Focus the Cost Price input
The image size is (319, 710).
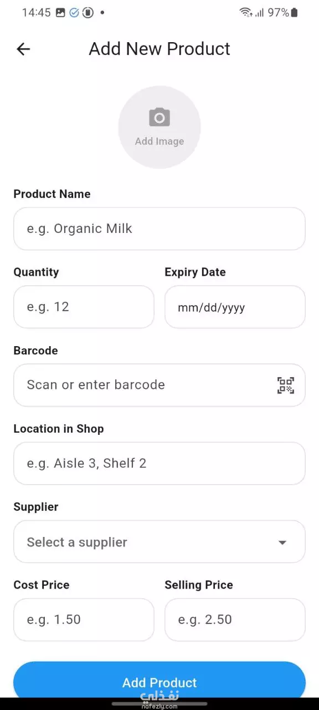[x=84, y=620]
